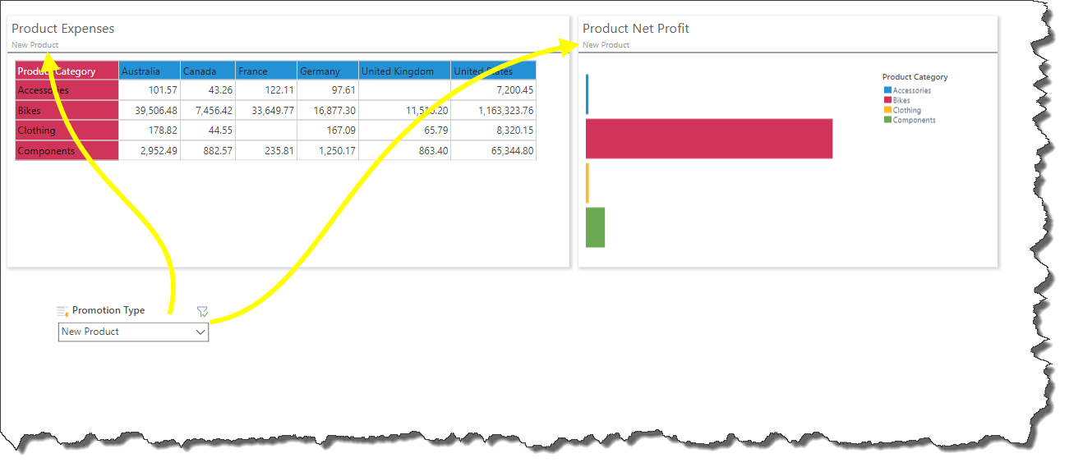Select the green Components bar in chart

click(595, 227)
